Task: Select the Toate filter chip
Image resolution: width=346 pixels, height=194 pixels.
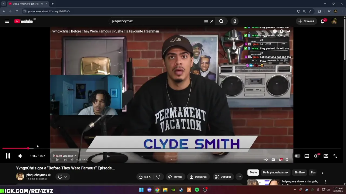Action: point(253,172)
